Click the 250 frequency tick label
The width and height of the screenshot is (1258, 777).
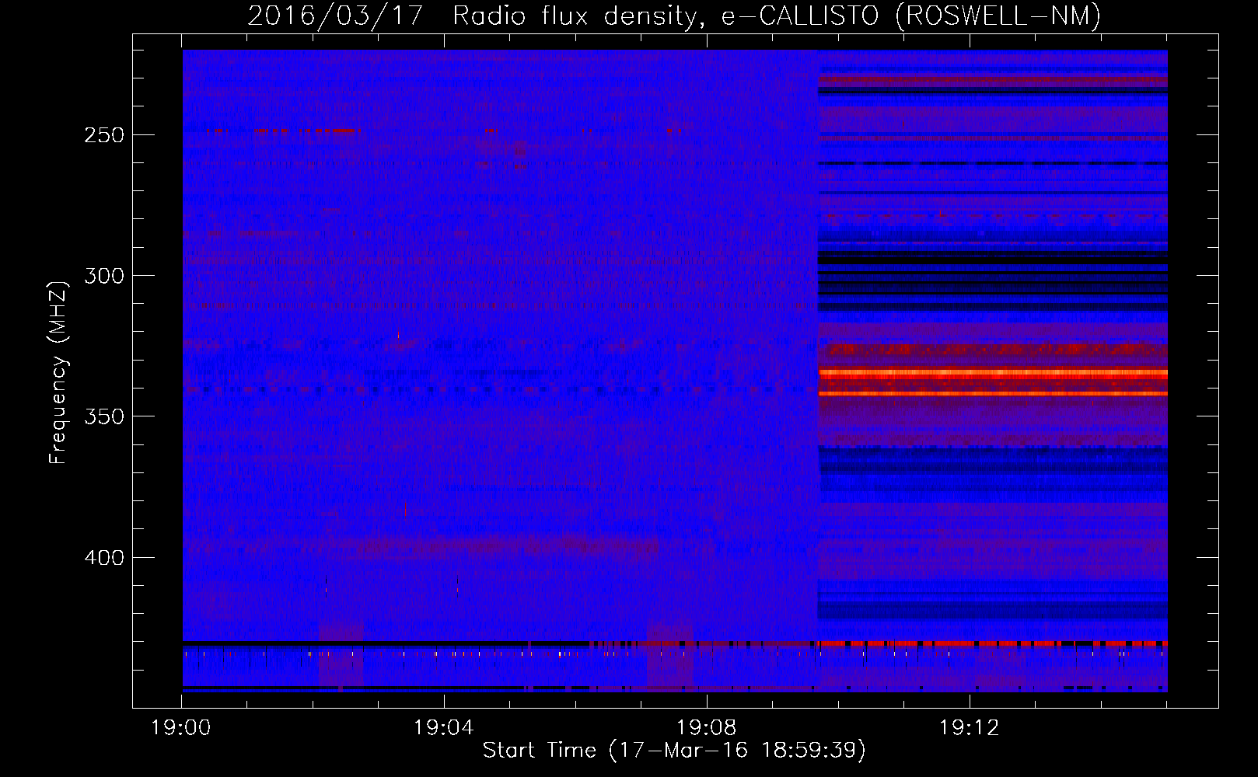point(104,135)
